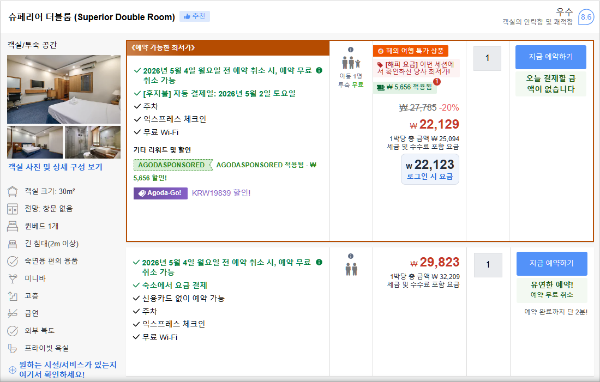Click the info icon above family occupancy figure

coord(351,50)
